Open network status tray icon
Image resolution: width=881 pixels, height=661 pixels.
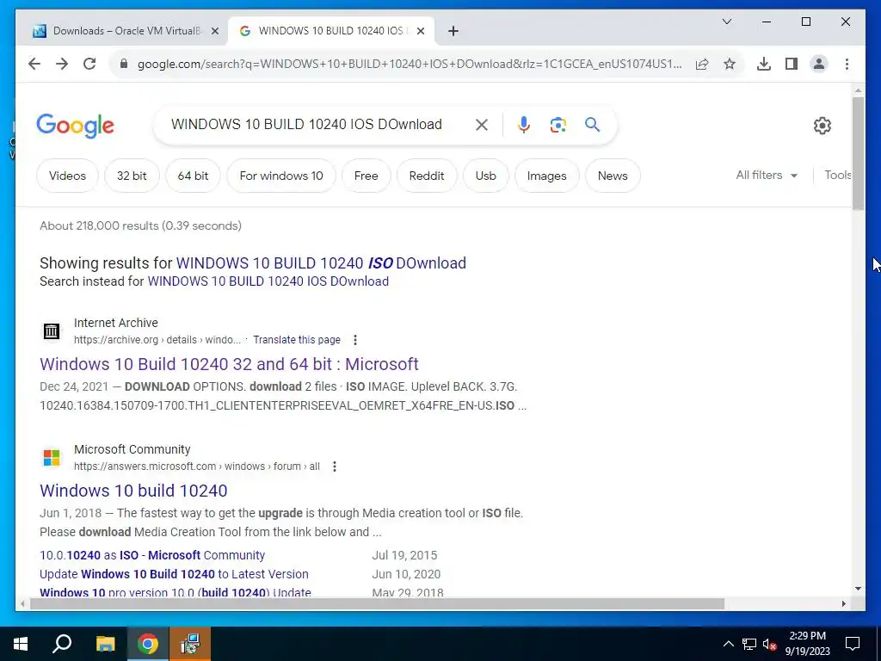pyautogui.click(x=749, y=644)
